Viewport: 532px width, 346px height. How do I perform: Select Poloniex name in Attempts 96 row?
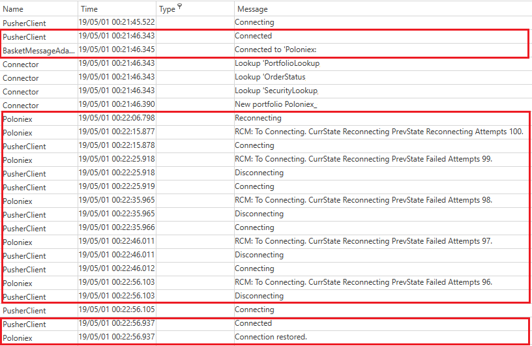(x=18, y=283)
